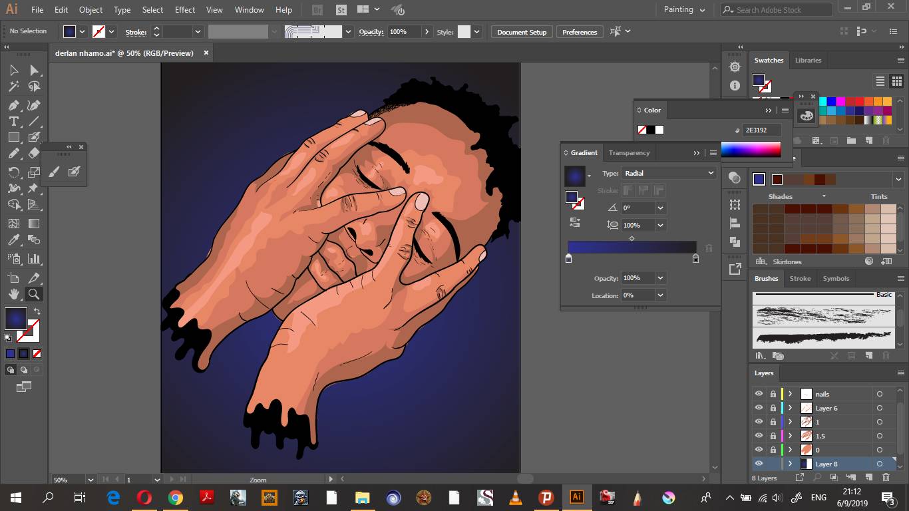This screenshot has height=511, width=909.
Task: Switch to the Transparency tab
Action: 628,152
